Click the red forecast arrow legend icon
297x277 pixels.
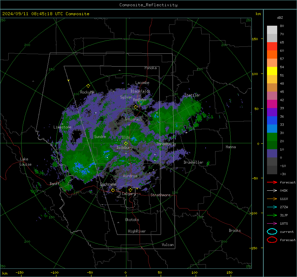[272, 182]
